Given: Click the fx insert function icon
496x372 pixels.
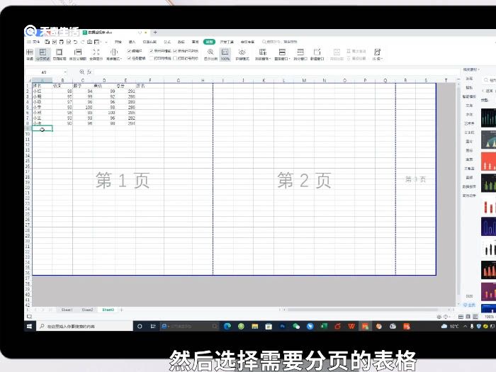Looking at the screenshot, I should (89, 72).
